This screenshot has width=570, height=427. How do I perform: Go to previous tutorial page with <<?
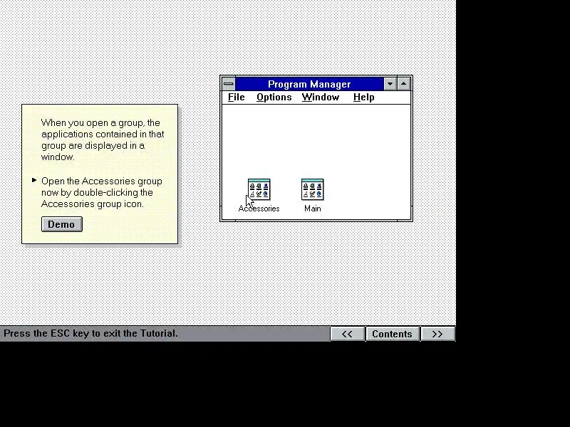347,334
